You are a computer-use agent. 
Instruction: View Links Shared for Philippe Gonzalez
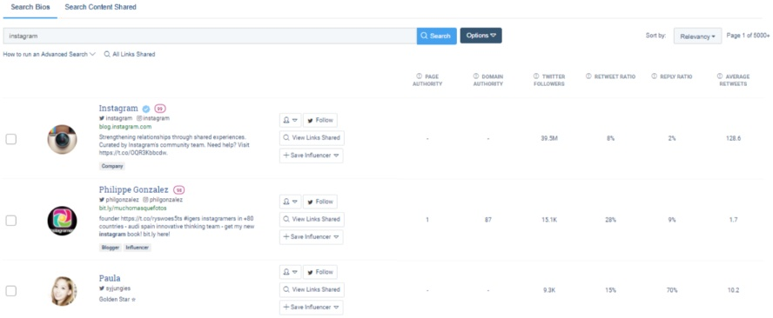point(312,219)
